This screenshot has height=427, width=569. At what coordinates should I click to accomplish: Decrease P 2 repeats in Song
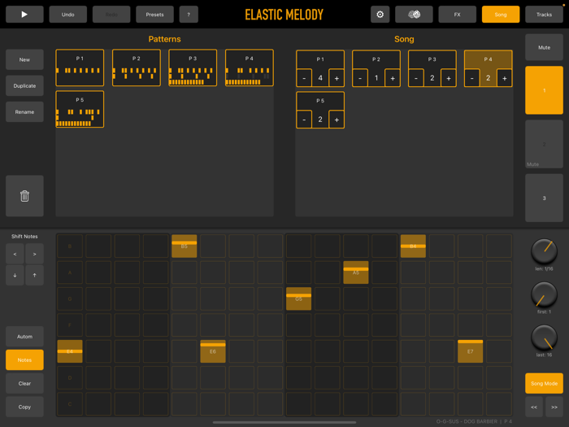[360, 78]
